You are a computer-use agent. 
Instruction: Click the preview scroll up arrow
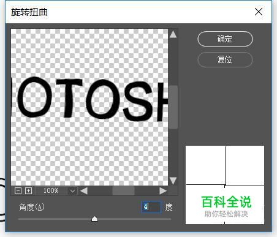coord(173,34)
